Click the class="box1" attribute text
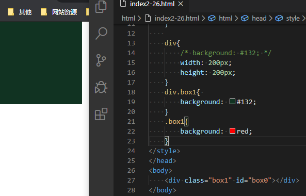Viewport: 306px width, 196px height. pyautogui.click(x=208, y=180)
